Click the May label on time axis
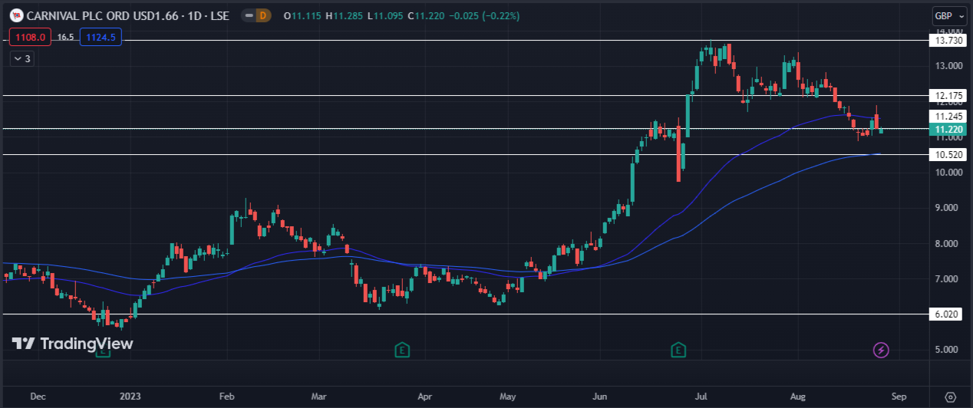The height and width of the screenshot is (408, 973). tap(508, 396)
